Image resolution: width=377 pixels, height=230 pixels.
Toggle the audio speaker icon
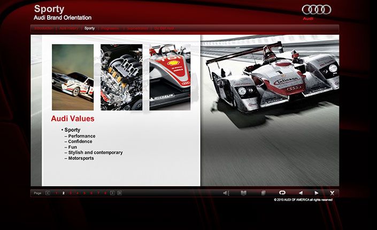226,193
